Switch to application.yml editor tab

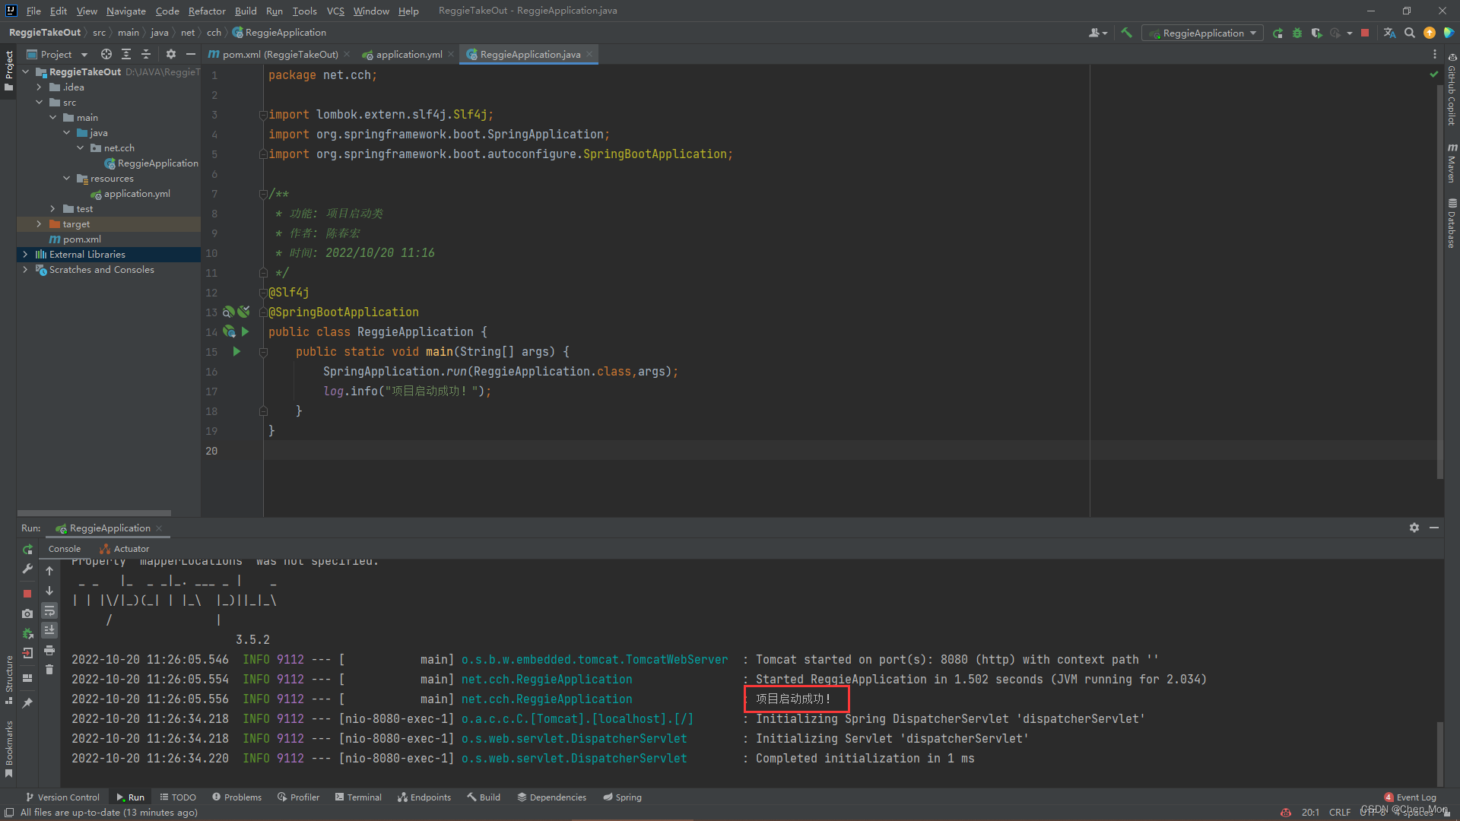pyautogui.click(x=408, y=54)
